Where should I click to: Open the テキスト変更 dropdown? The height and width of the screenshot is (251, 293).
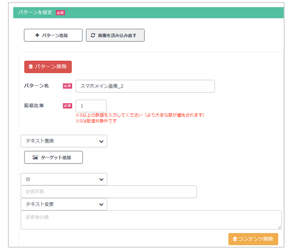(x=64, y=204)
